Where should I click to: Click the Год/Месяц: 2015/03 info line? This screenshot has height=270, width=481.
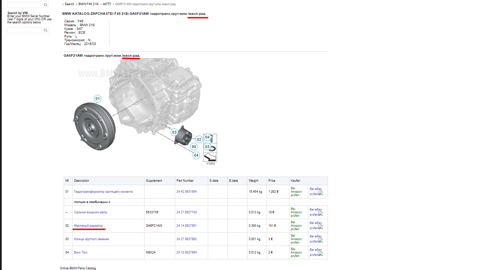coord(80,44)
